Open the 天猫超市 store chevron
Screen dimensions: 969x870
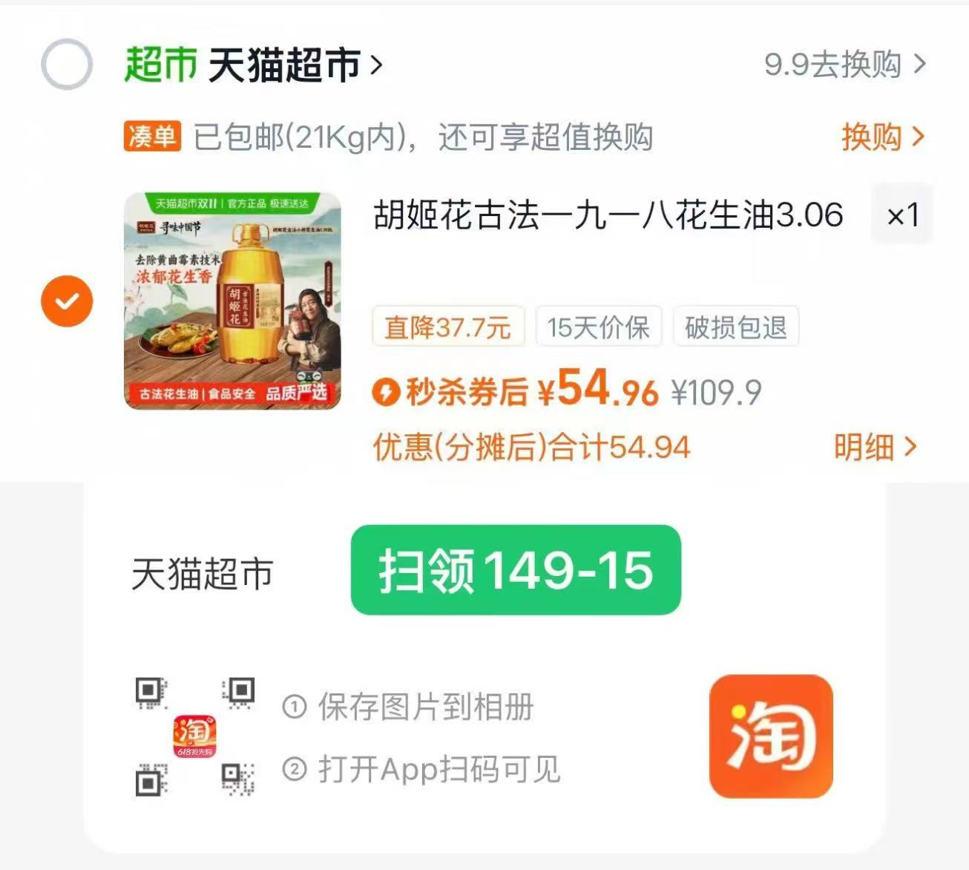click(376, 65)
